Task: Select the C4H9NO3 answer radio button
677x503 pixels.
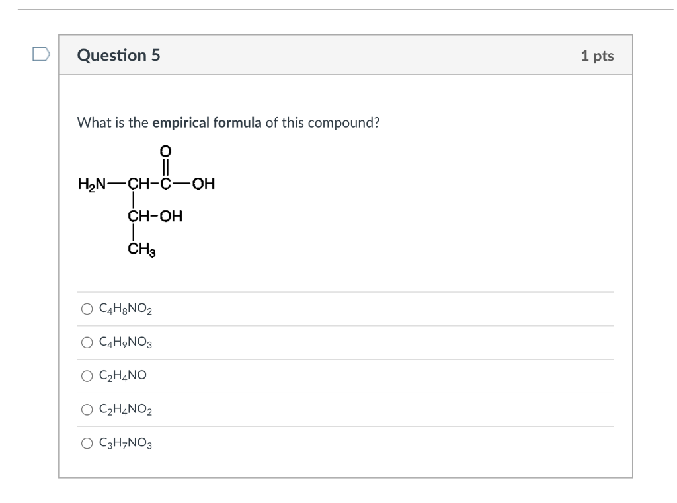Action: [x=86, y=341]
